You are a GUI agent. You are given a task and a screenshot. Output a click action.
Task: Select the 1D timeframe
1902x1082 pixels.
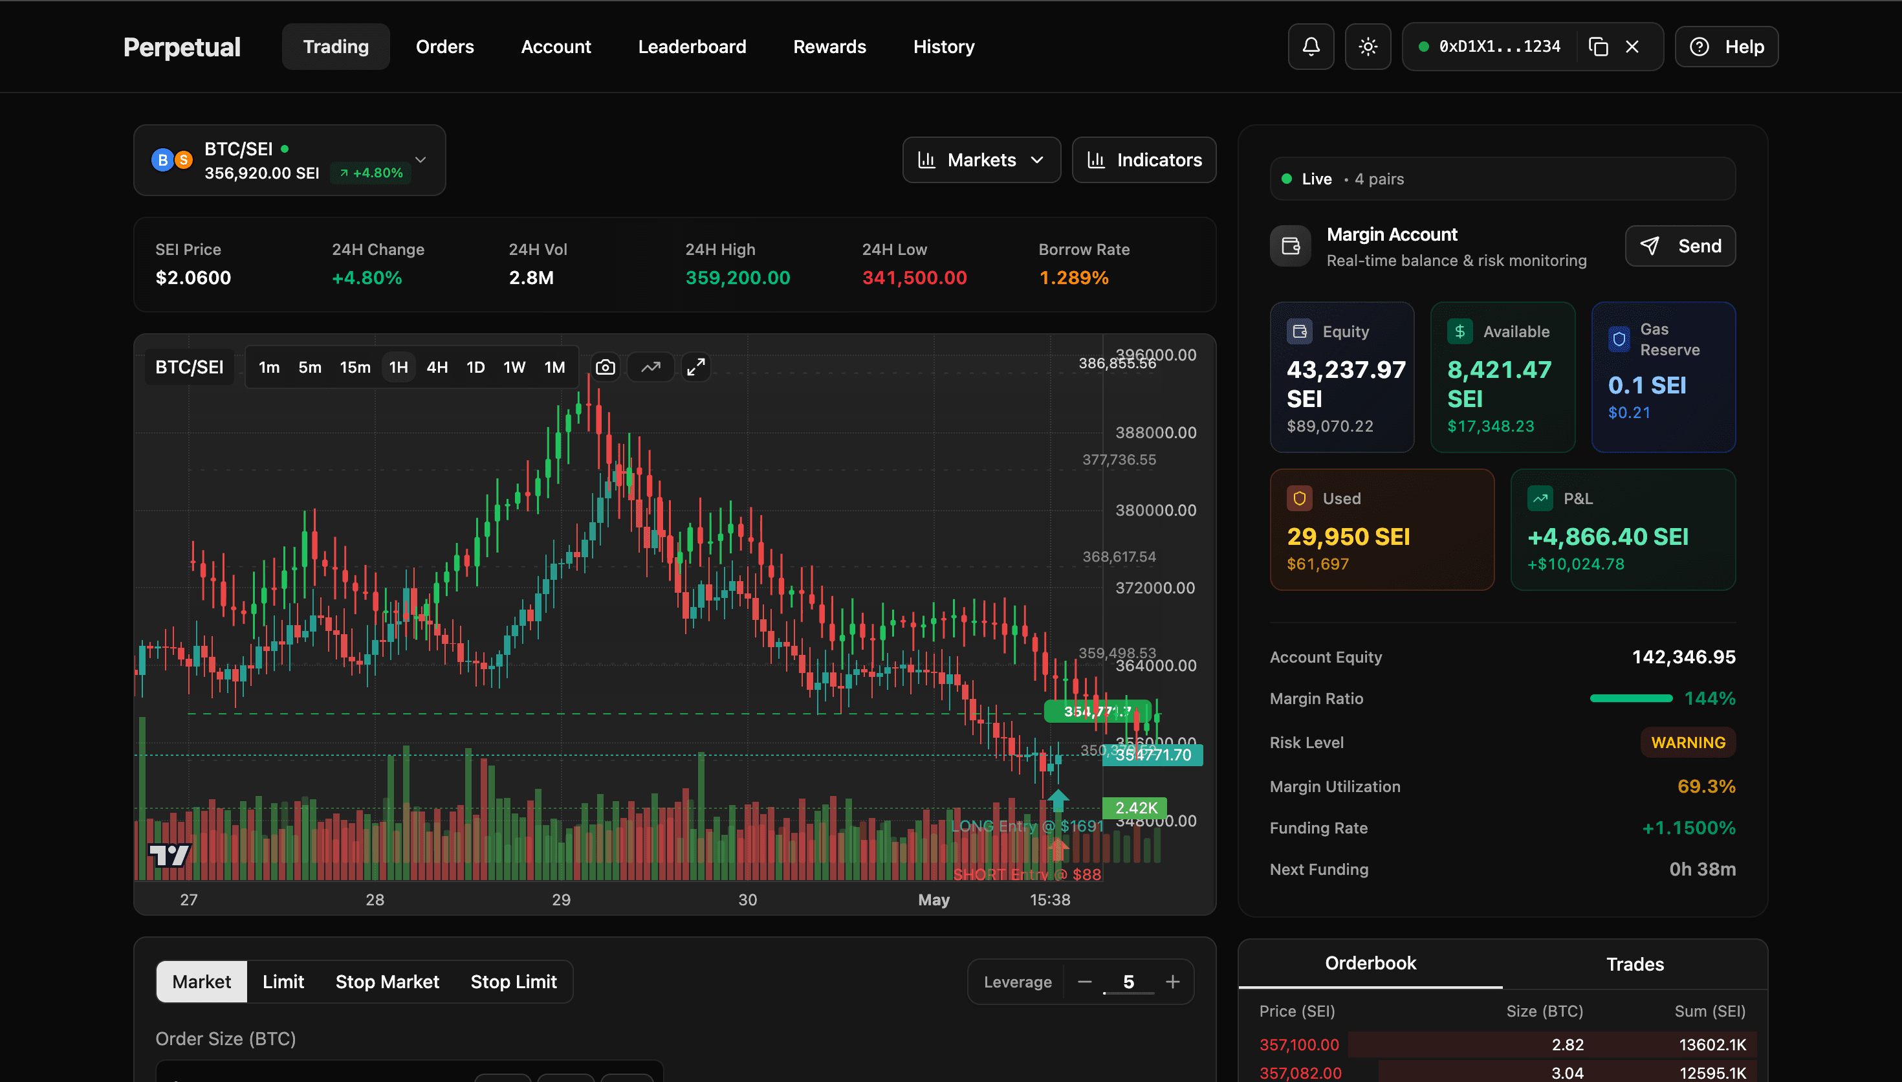coord(475,367)
